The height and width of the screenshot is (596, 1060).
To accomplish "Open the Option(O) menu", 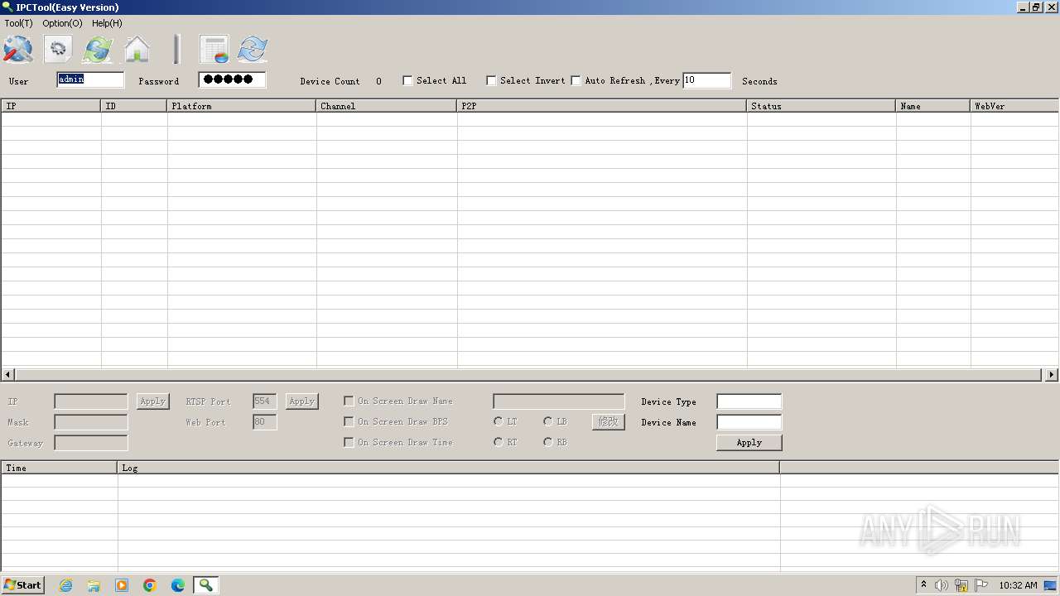I will pos(62,23).
